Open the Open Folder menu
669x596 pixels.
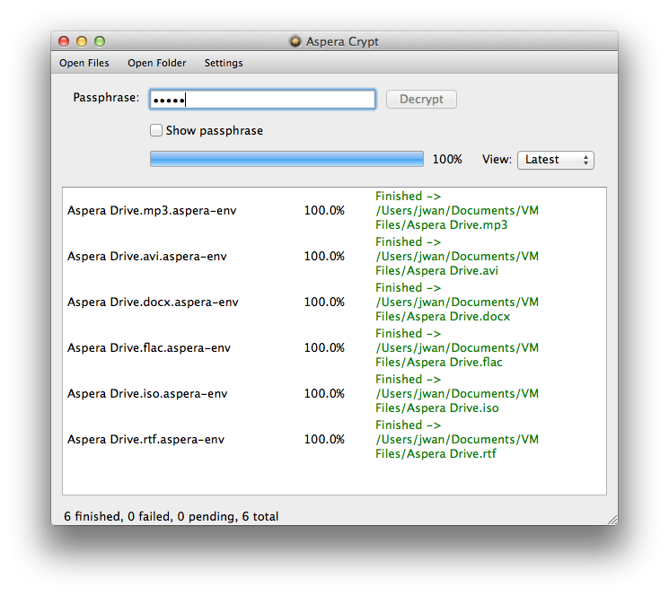point(157,63)
